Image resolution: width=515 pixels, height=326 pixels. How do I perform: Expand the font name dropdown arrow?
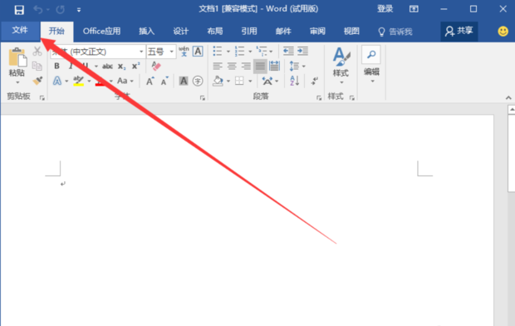(141, 52)
